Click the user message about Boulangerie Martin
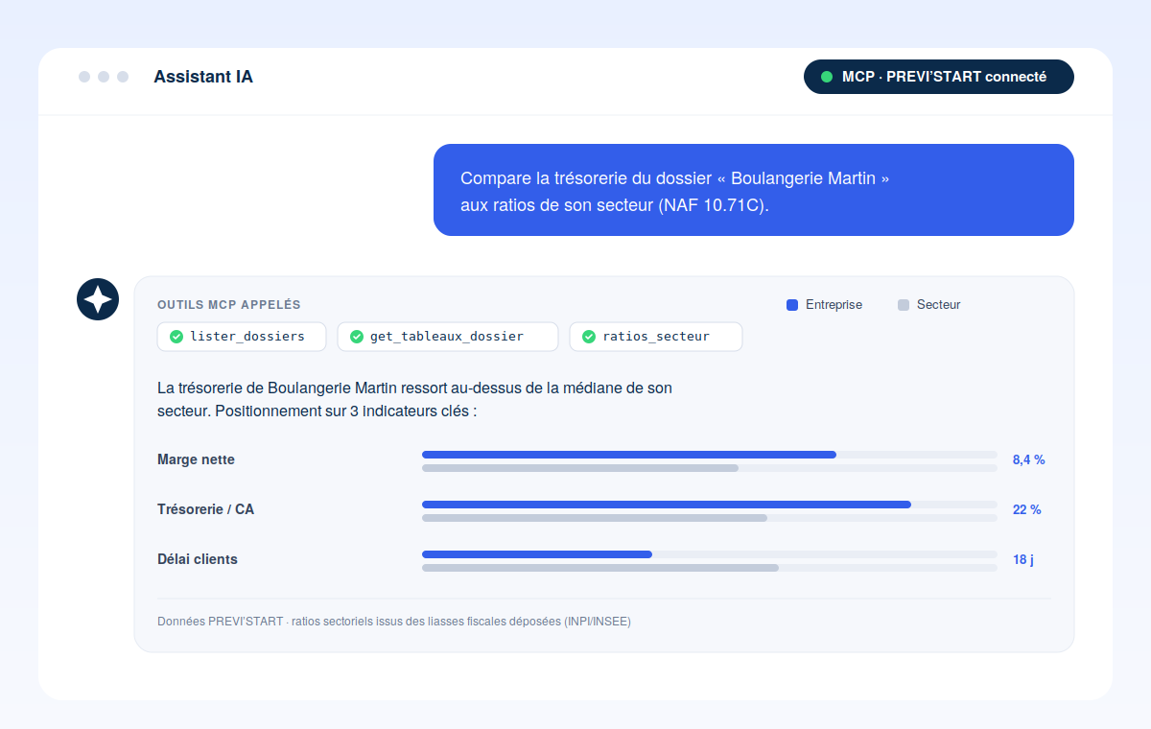 click(754, 190)
